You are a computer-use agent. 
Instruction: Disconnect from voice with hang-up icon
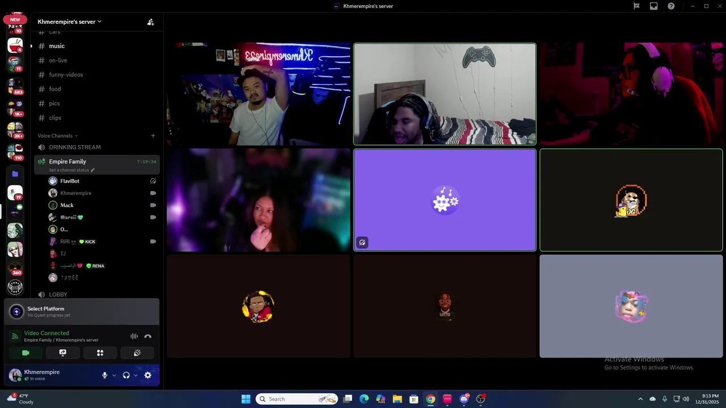click(x=148, y=336)
